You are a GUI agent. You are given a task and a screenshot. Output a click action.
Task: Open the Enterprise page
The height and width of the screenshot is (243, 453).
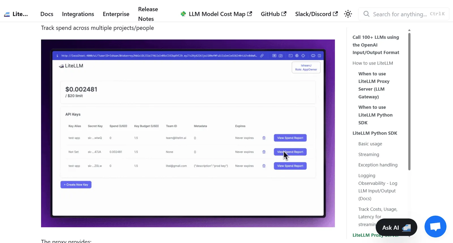click(x=116, y=14)
